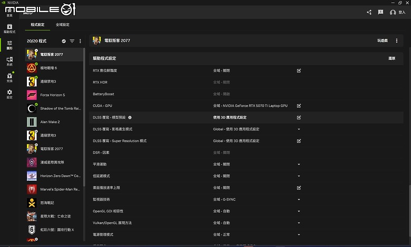This screenshot has width=411, height=247.
Task: Click info icon beside DLSS 覆寫 - 模型預設
Action: pos(130,117)
